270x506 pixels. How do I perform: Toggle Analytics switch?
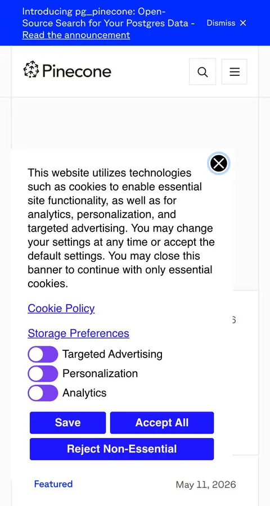[x=43, y=393]
